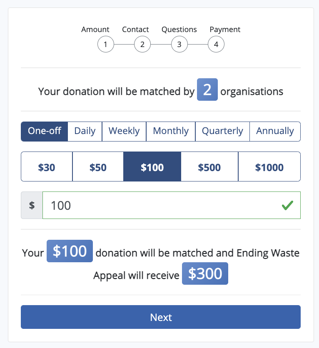Click step 4 Payment circle
Screen dimensions: 319x348
[216, 44]
